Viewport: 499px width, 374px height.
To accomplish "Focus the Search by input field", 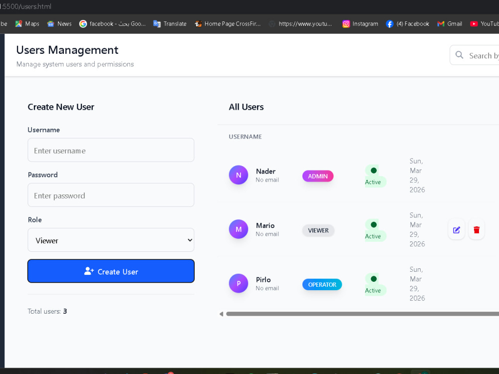I will [x=475, y=55].
